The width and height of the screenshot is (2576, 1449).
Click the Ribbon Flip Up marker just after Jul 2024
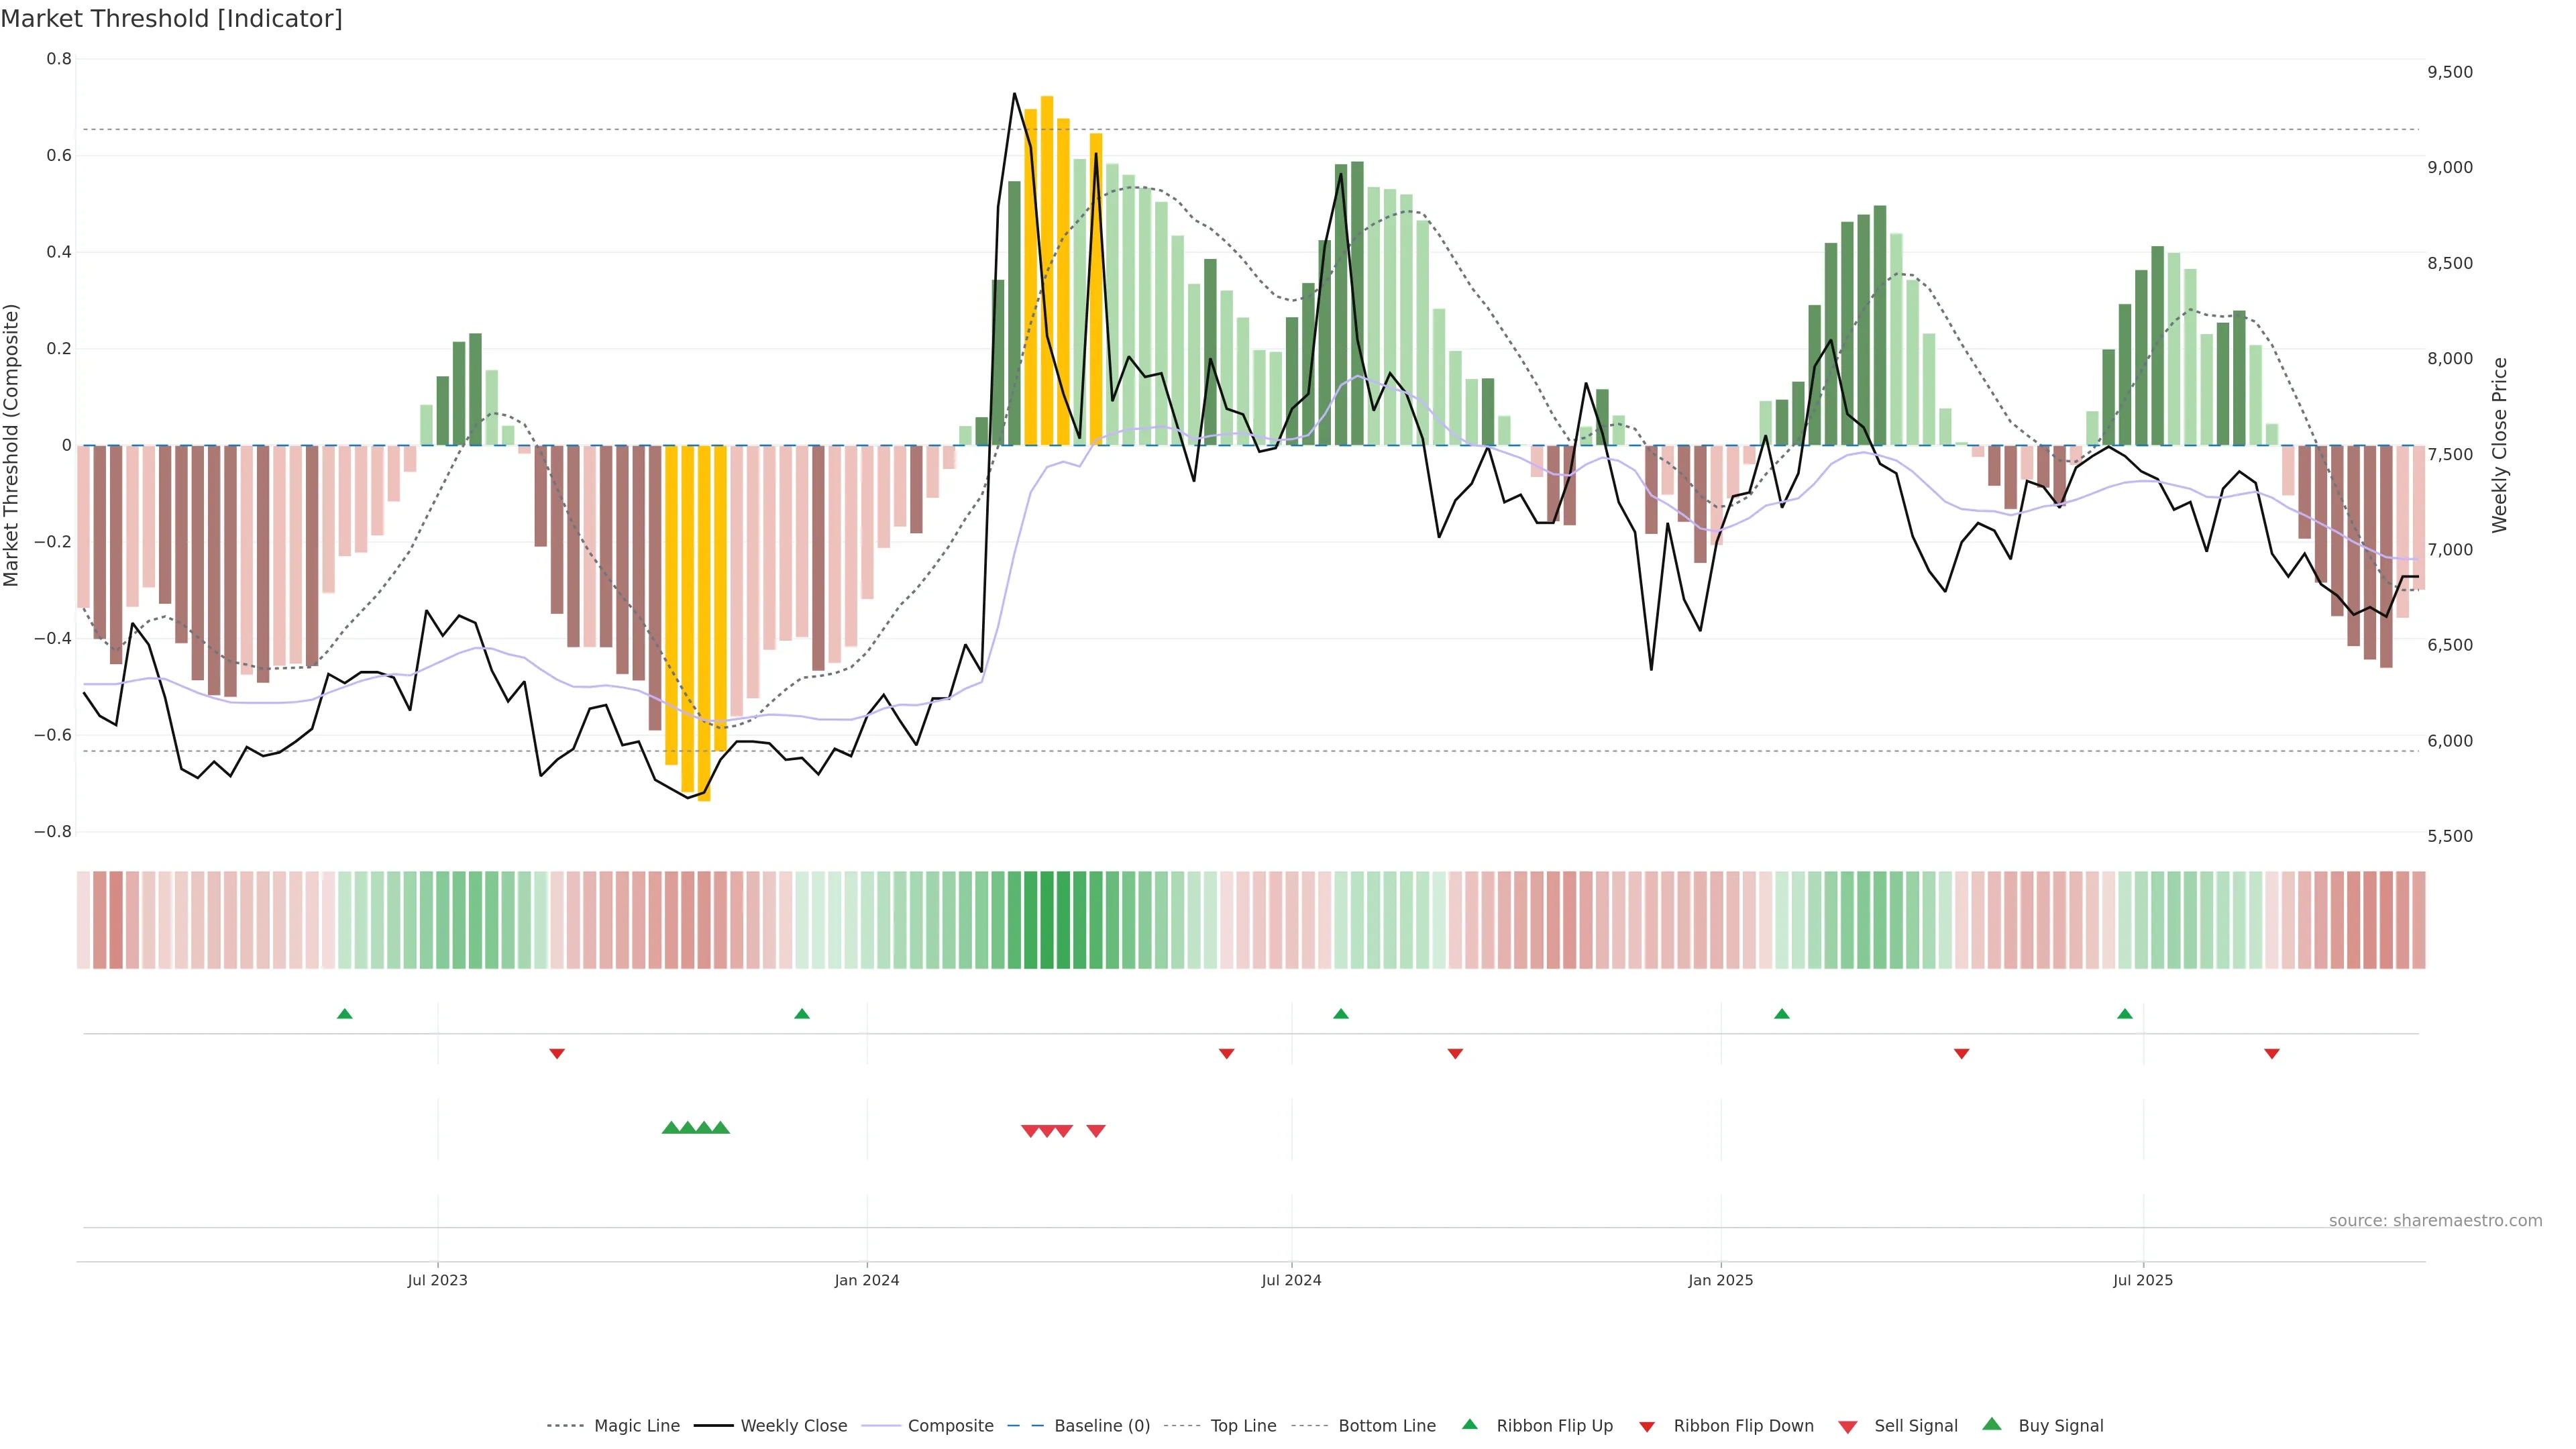pyautogui.click(x=1341, y=1014)
